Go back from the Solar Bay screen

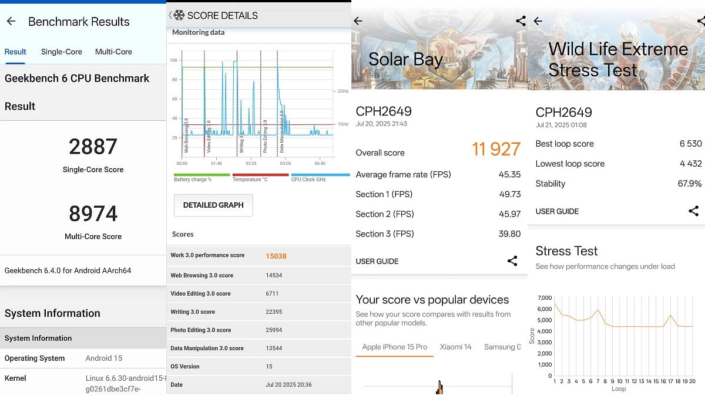click(x=358, y=21)
